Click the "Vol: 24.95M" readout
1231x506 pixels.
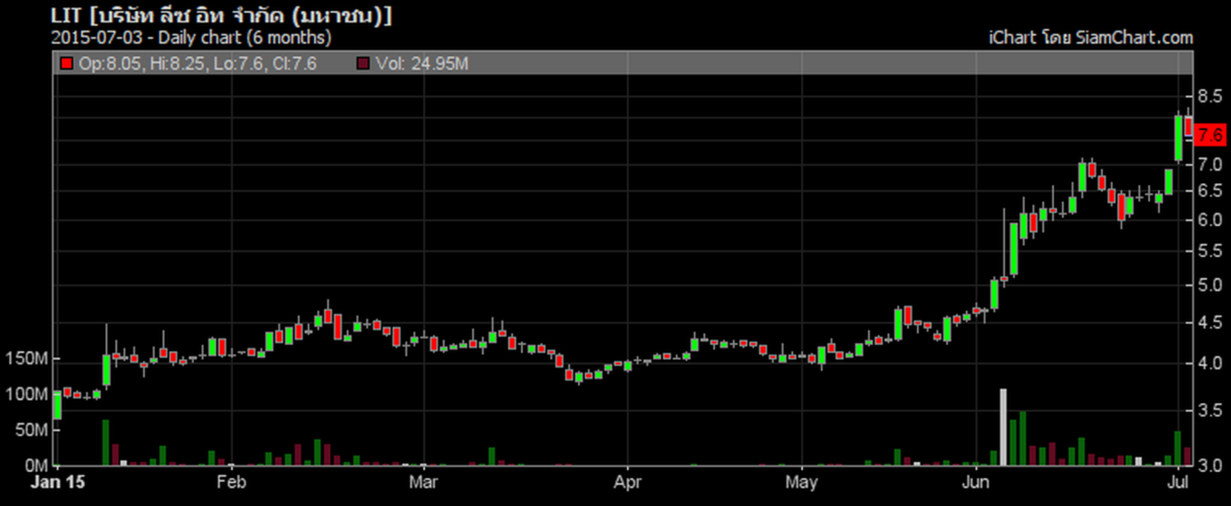point(422,63)
